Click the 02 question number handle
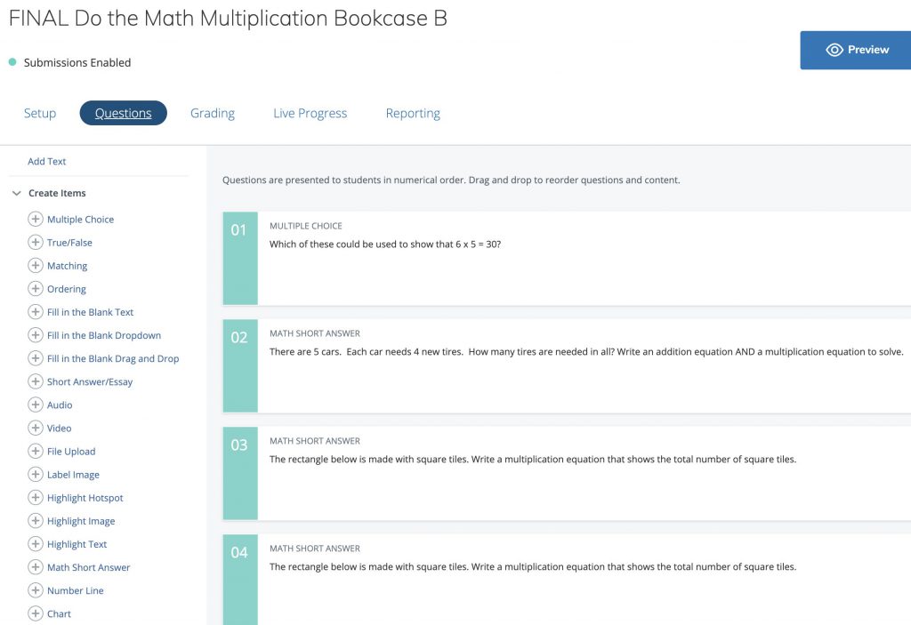Image resolution: width=911 pixels, height=625 pixels. tap(240, 366)
